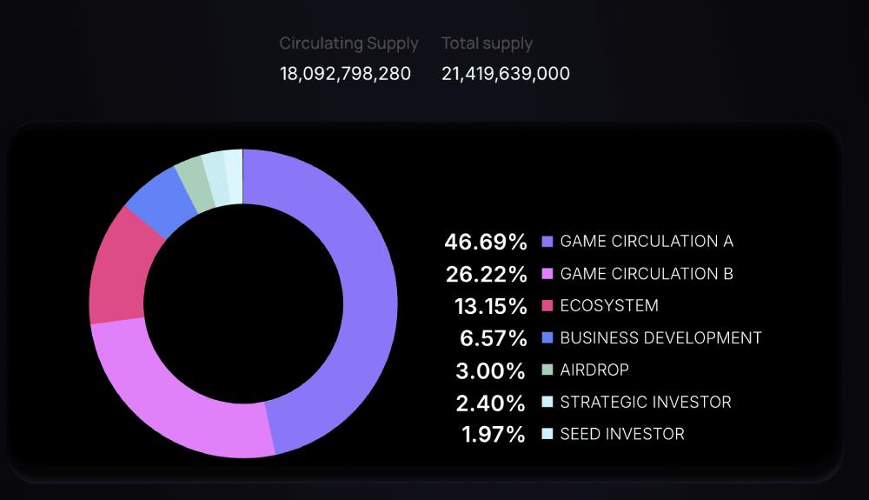Click the Business Development blue legend swatch
Image resolution: width=869 pixels, height=500 pixels.
(x=547, y=337)
